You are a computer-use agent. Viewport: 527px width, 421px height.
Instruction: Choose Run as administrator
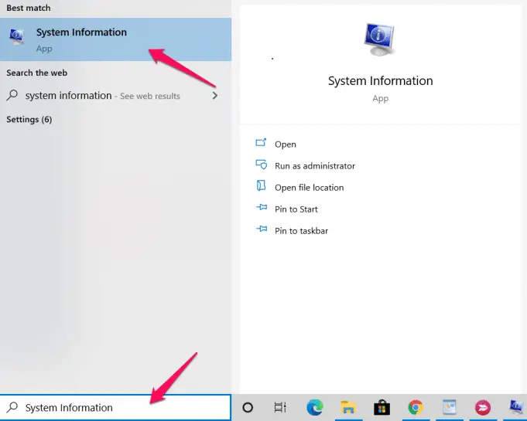314,166
